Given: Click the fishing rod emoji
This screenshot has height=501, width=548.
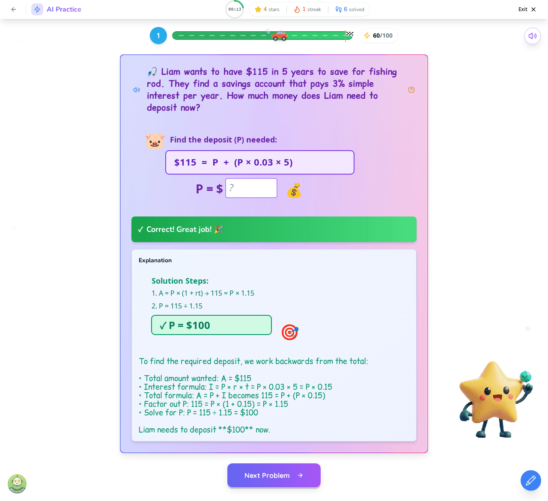Looking at the screenshot, I should click(x=152, y=72).
